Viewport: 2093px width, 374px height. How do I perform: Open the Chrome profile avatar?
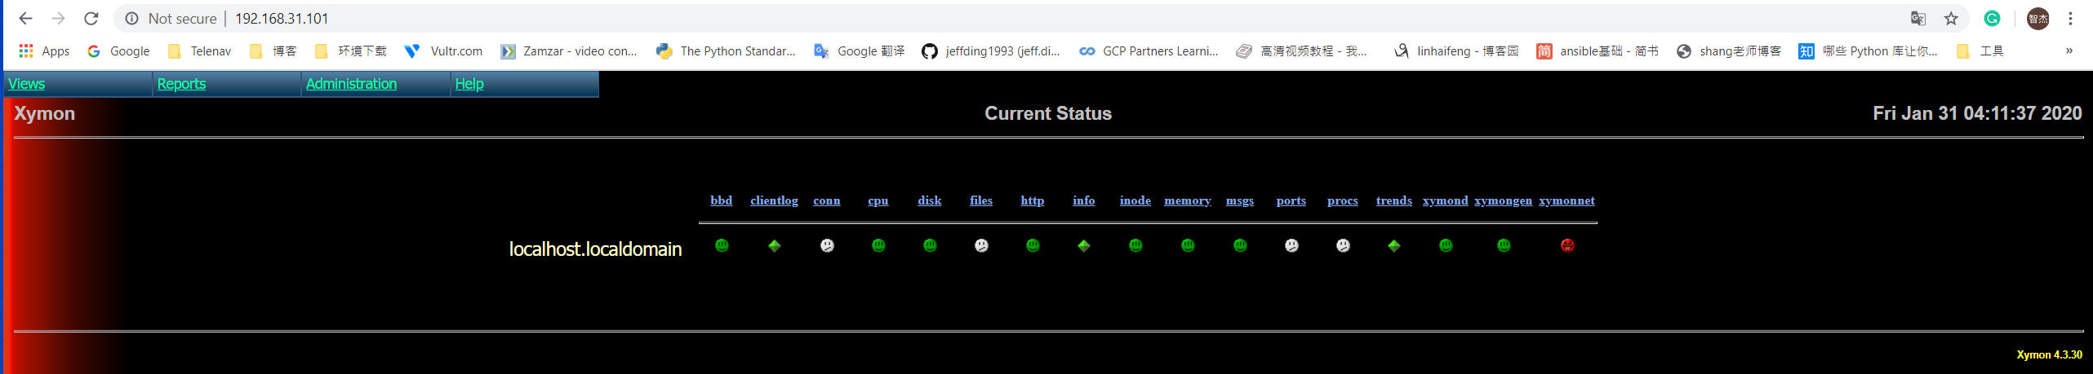(x=2037, y=18)
